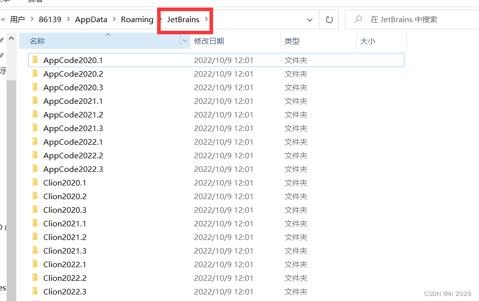This screenshot has height=301, width=479.
Task: Select the Clion2022.3 folder name
Action: tap(65, 291)
